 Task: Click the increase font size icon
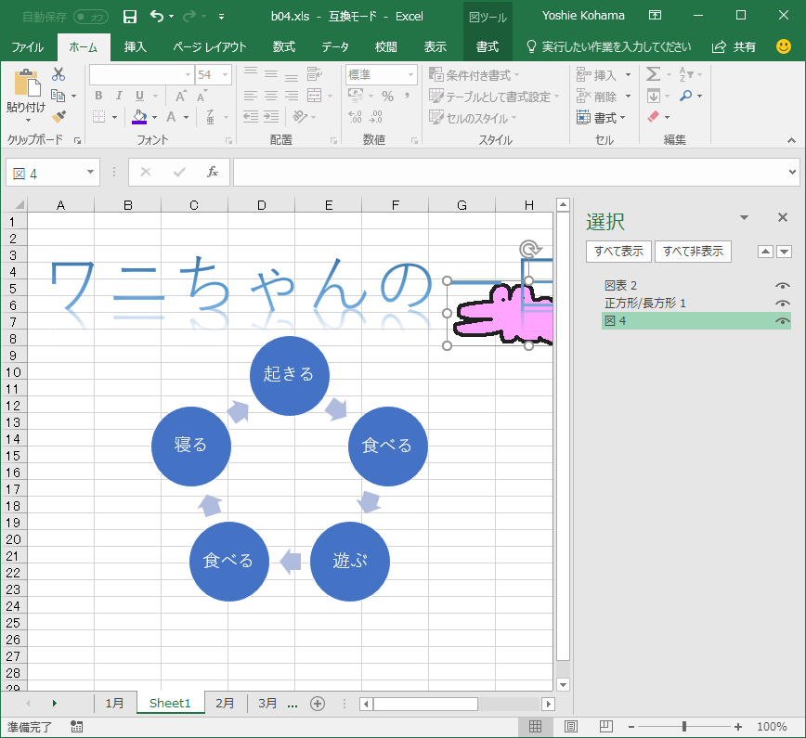click(x=180, y=97)
